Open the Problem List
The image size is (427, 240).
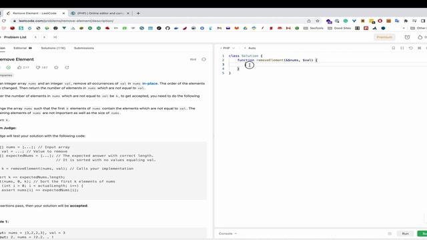coord(15,37)
